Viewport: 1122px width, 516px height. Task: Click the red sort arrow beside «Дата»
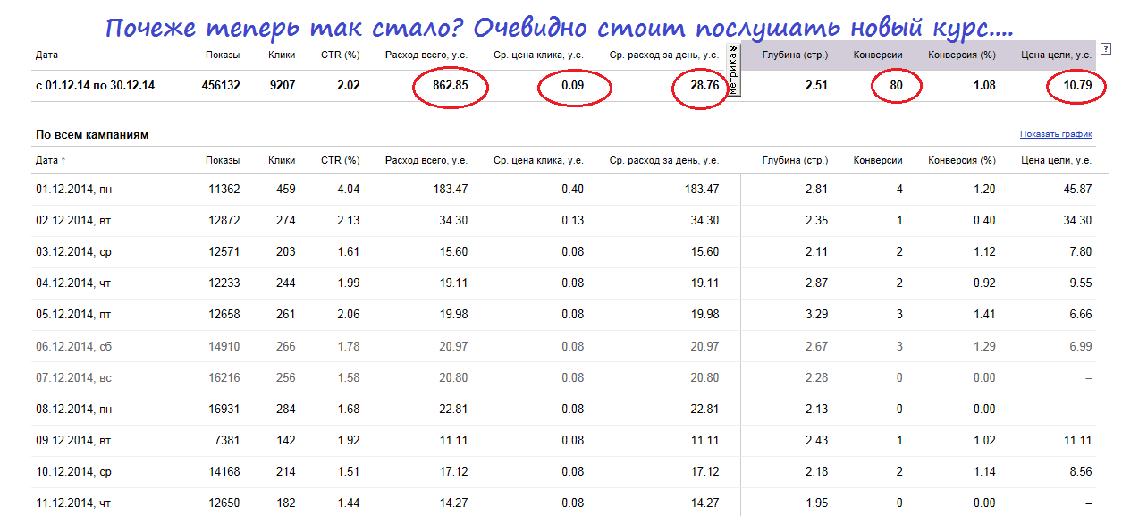63,161
